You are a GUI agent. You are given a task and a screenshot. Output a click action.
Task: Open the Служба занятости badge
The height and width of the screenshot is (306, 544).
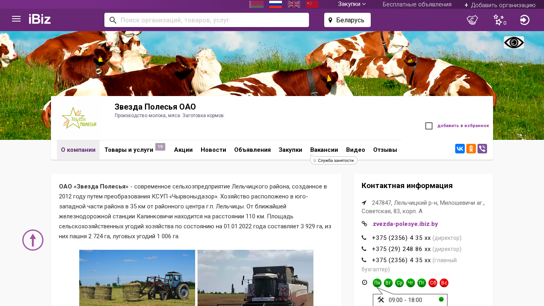[x=334, y=160]
